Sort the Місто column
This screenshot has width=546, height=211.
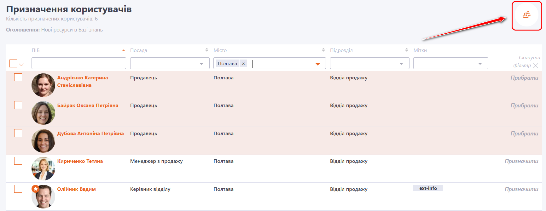(x=323, y=50)
